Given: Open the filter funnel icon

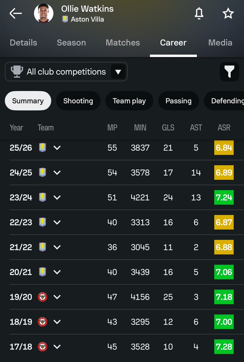Looking at the screenshot, I should pyautogui.click(x=229, y=72).
